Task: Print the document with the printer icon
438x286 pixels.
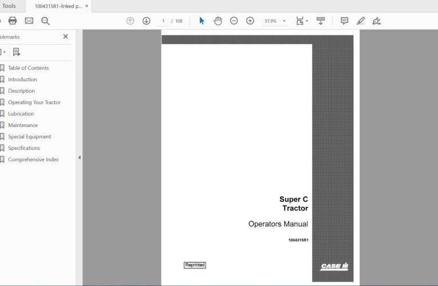Action: tap(13, 21)
